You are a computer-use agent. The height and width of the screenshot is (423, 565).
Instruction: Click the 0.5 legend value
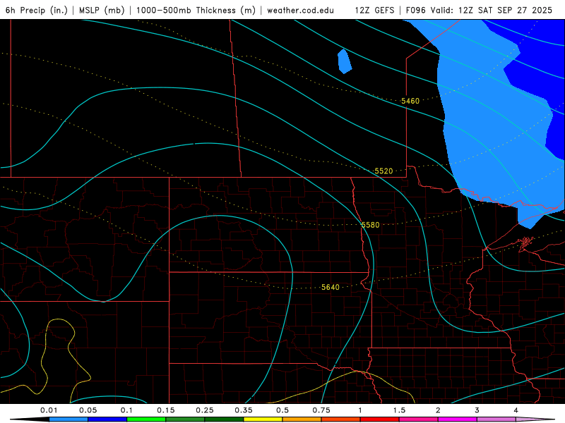tap(282, 410)
